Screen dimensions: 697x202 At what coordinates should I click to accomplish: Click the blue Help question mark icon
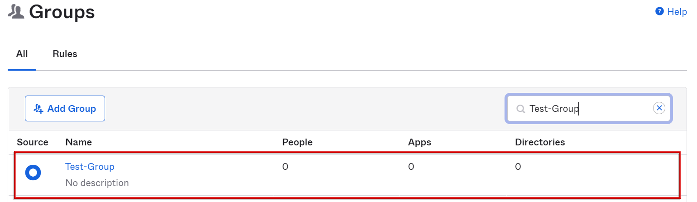[x=659, y=11]
